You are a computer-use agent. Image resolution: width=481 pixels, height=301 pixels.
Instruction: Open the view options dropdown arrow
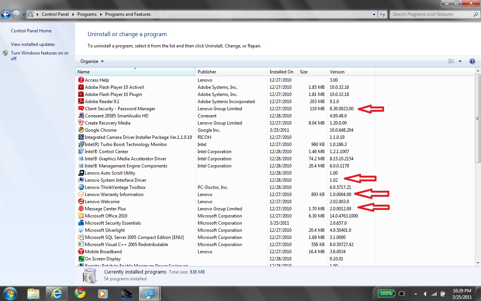pos(460,61)
